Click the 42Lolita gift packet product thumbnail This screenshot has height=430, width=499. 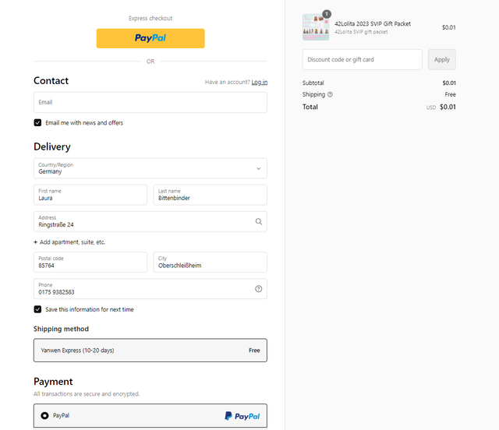316,27
